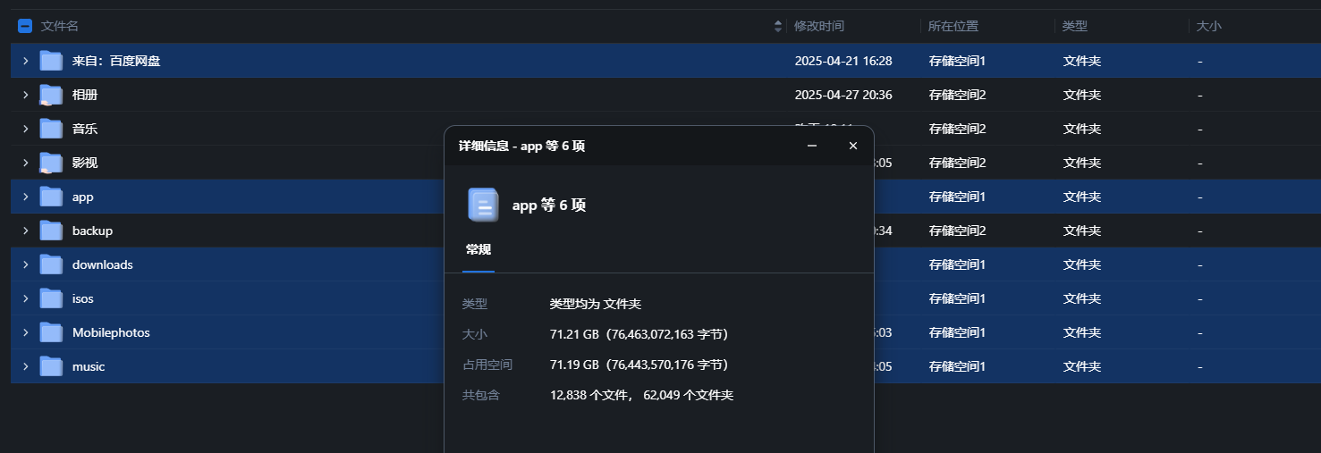This screenshot has height=453, width=1321.
Task: Click the 所在位置 column header
Action: tap(953, 27)
